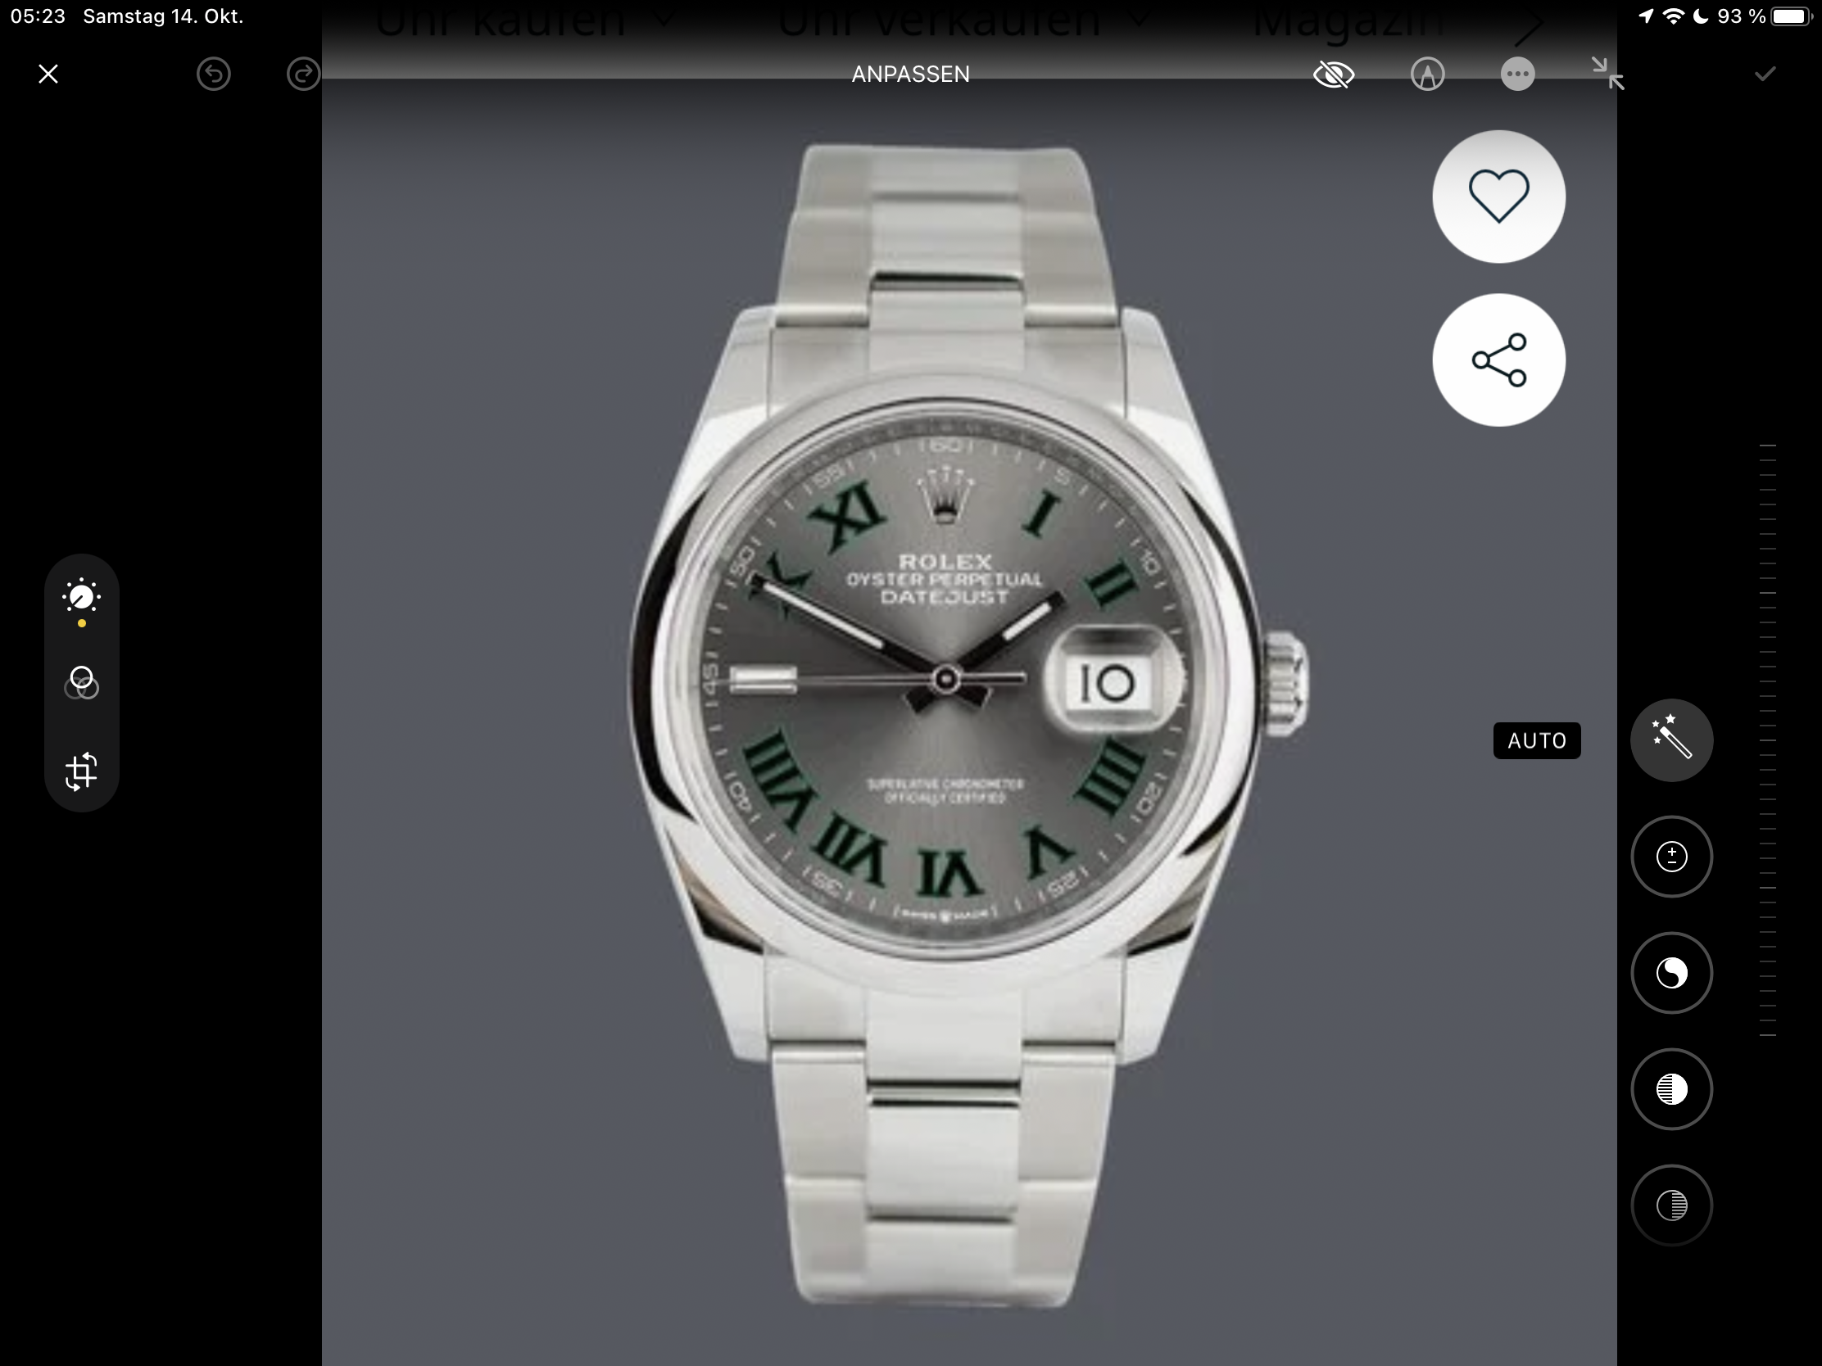Close the photo editor with X
This screenshot has width=1822, height=1366.
(x=48, y=74)
